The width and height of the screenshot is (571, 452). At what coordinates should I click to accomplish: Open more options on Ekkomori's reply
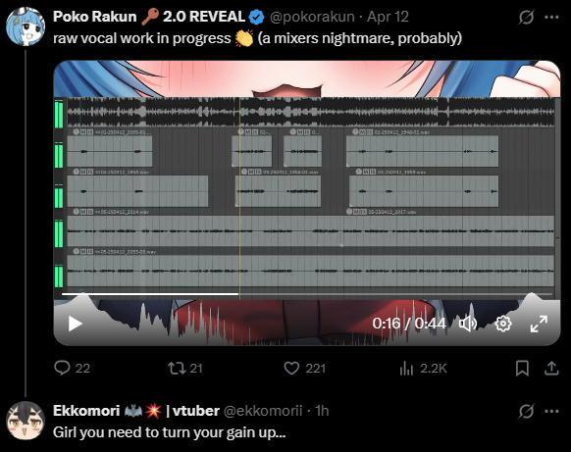551,411
